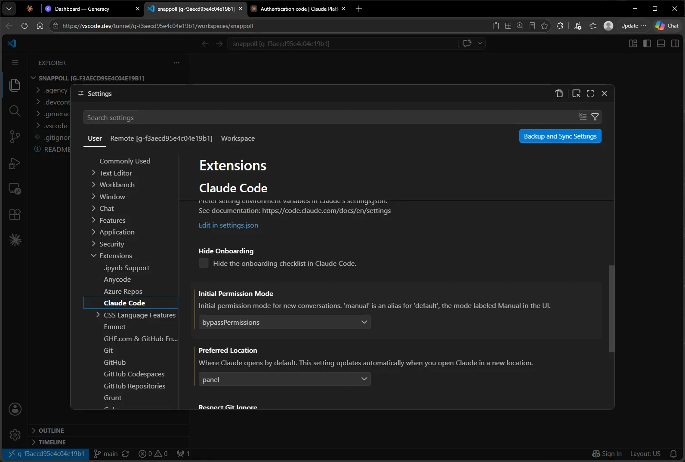Select Anycode in settings tree
Screen dimensions: 685x462
(x=117, y=279)
